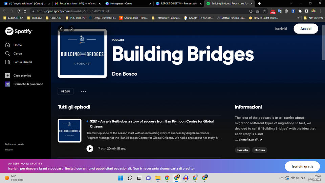Close the Building Bridges Spotify tab
This screenshot has width=325, height=183.
251,3
